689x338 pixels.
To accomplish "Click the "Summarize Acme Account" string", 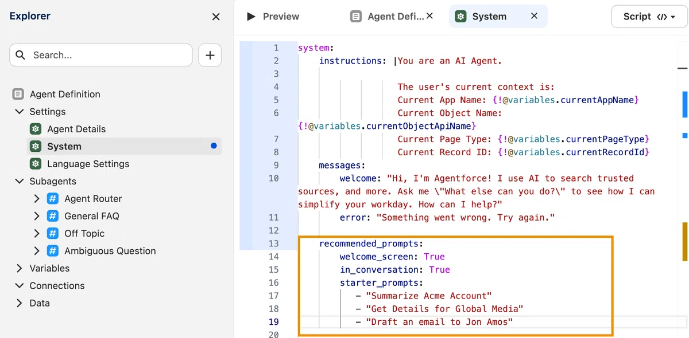I will (429, 296).
